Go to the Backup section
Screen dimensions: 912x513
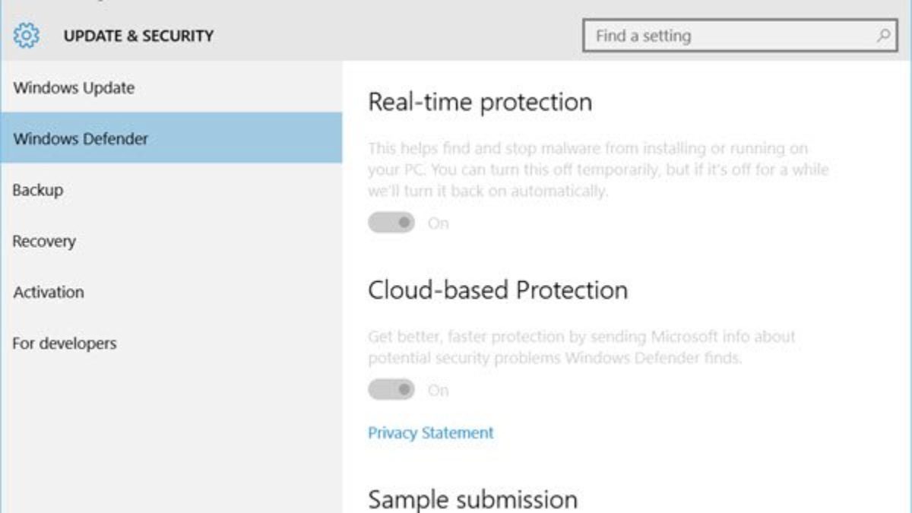pyautogui.click(x=38, y=190)
